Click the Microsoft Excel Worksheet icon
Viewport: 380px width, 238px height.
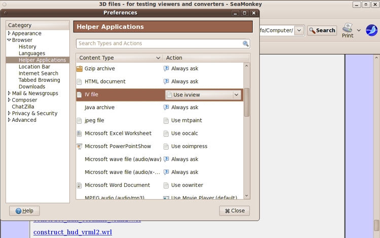click(79, 133)
